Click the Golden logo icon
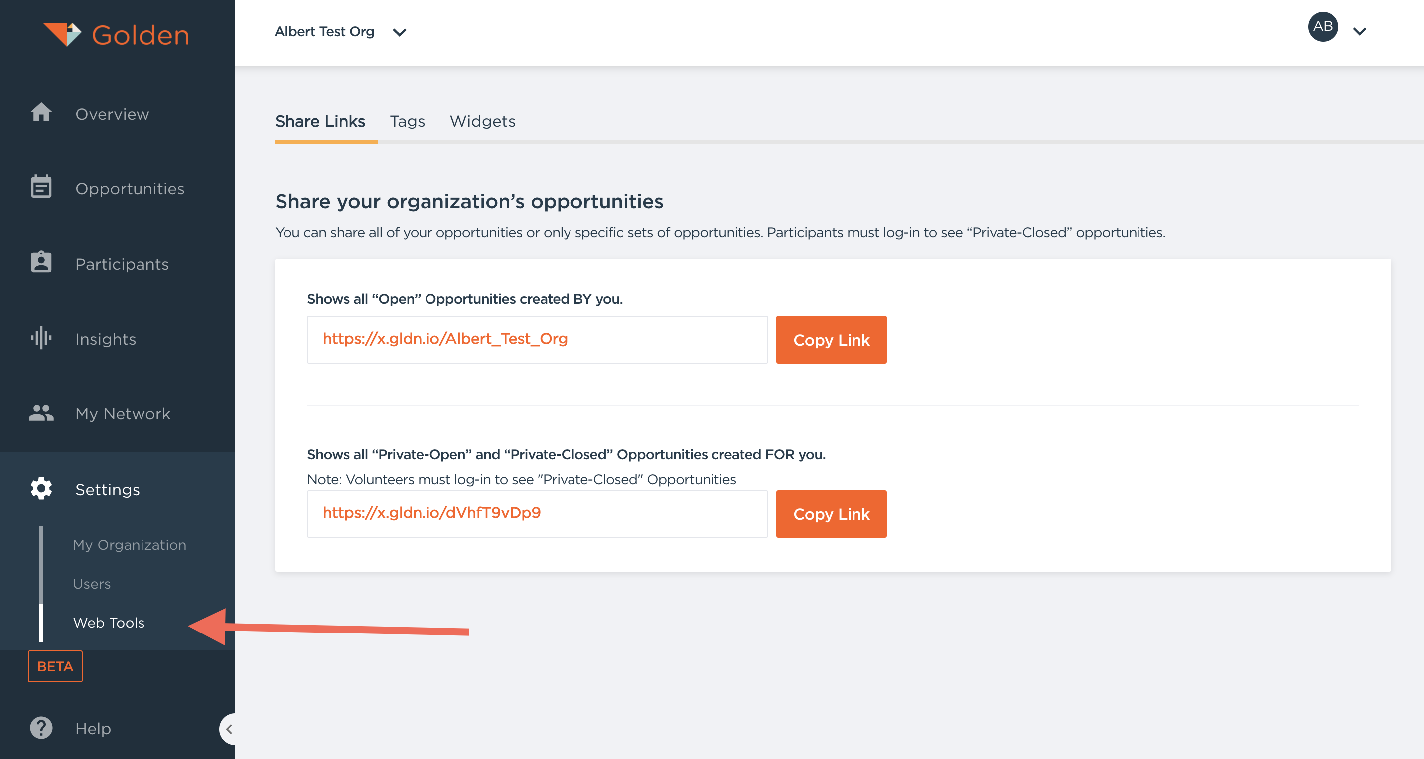This screenshot has height=759, width=1424. [x=62, y=34]
